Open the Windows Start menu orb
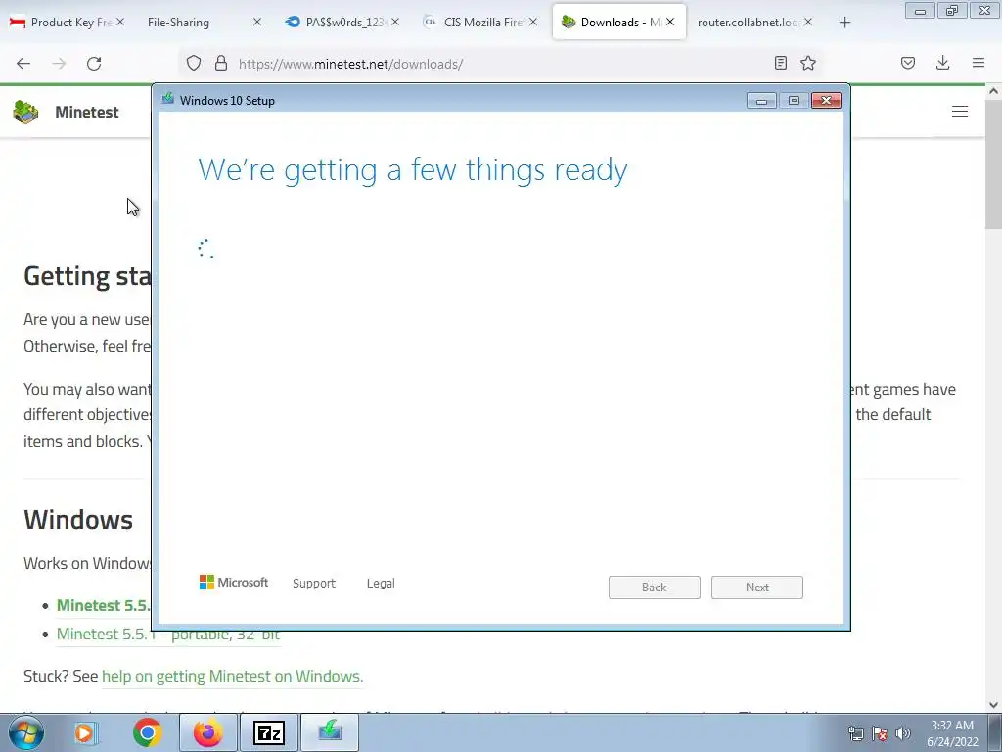 click(26, 732)
